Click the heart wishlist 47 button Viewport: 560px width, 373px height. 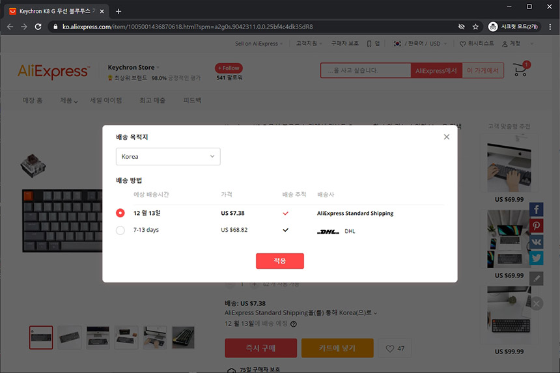click(395, 348)
